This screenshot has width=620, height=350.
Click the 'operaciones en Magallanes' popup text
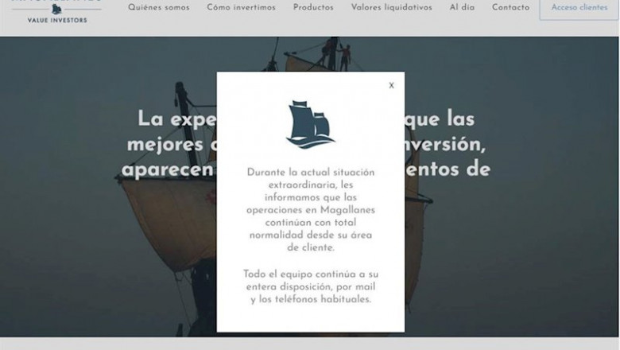311,210
